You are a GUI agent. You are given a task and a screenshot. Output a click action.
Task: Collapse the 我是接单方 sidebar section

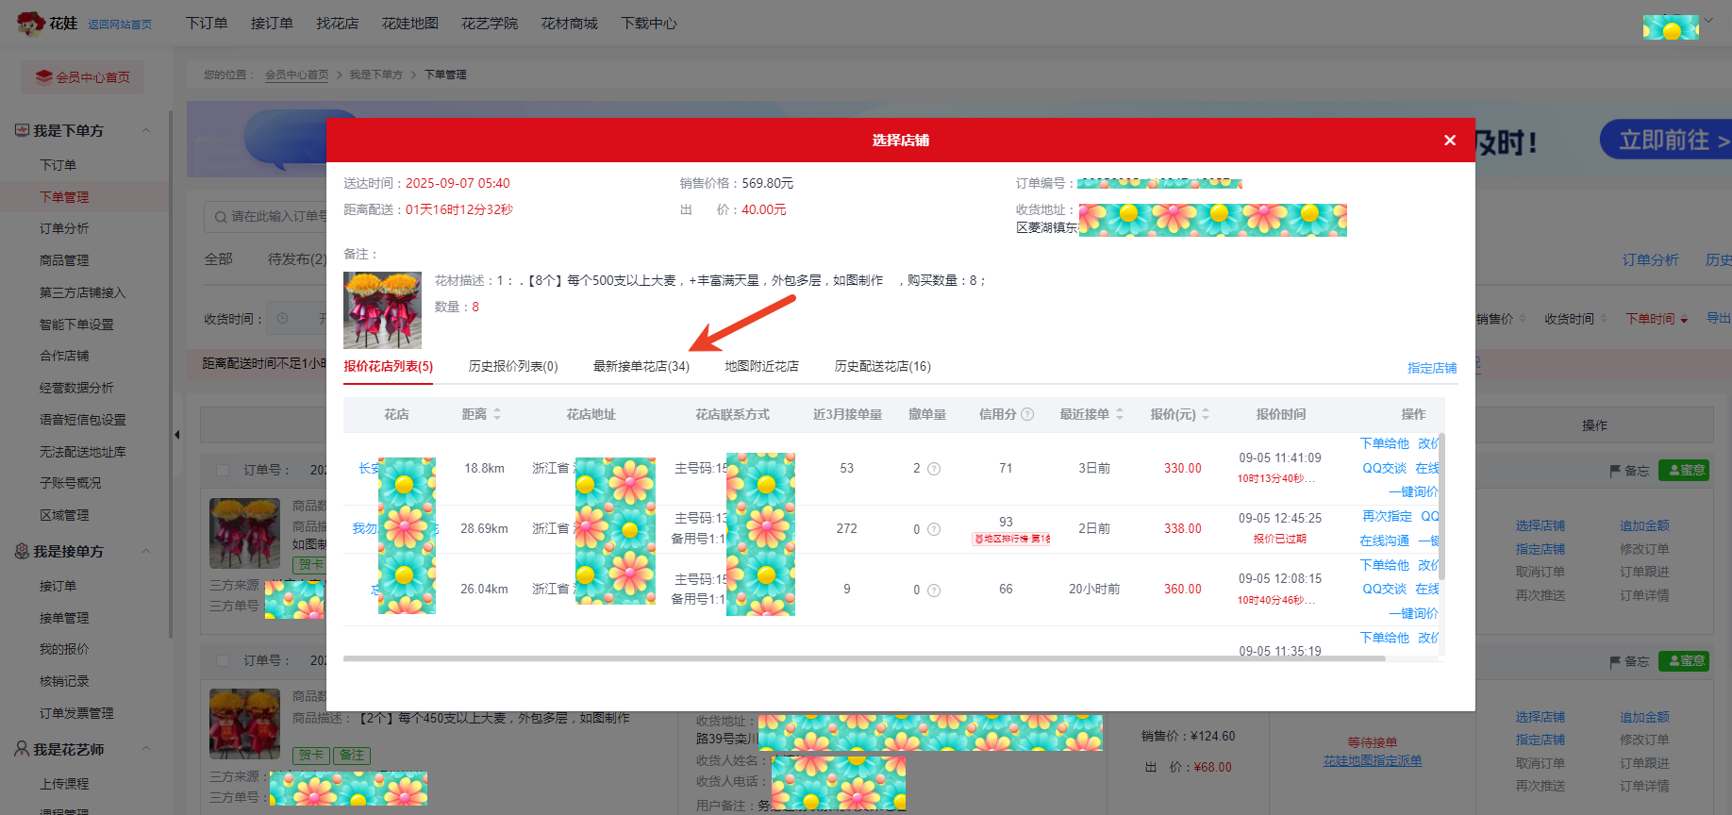[146, 551]
